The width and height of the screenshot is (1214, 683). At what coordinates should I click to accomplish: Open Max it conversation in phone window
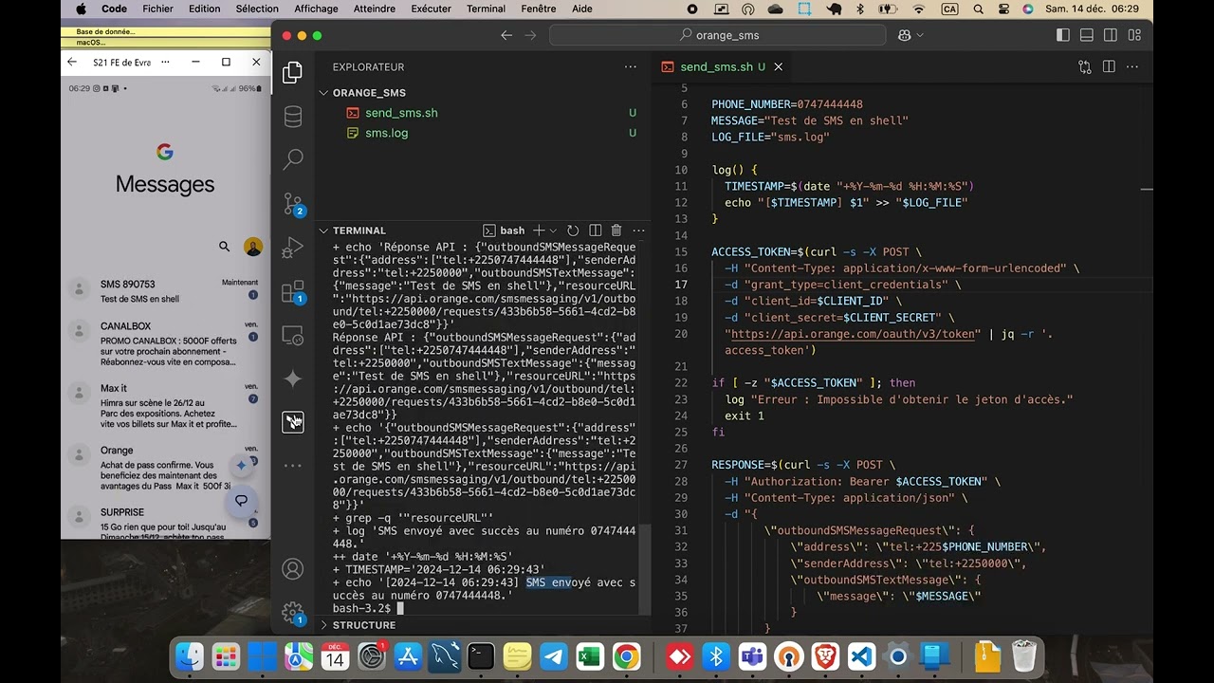click(x=165, y=406)
